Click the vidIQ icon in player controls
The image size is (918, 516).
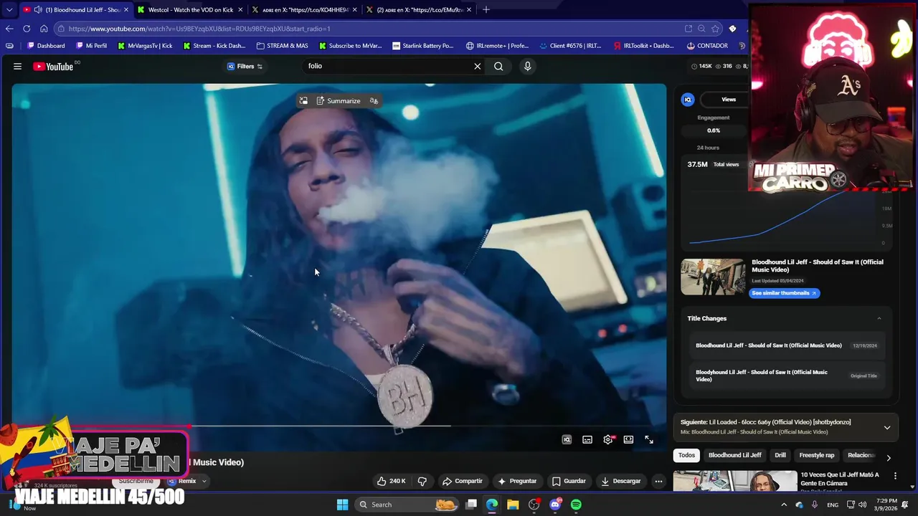tap(567, 439)
